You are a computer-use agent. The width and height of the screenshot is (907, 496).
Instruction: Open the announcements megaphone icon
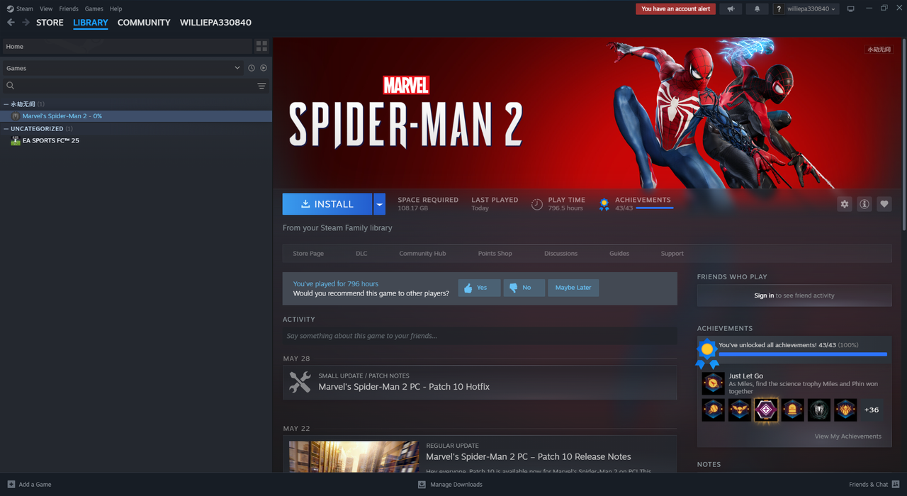[x=731, y=9]
